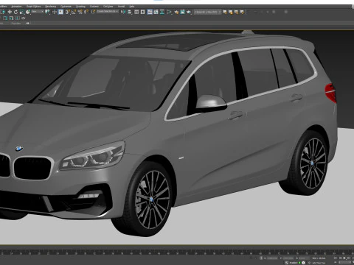
Task: Click the track bar frame ruler
Action: [177, 252]
